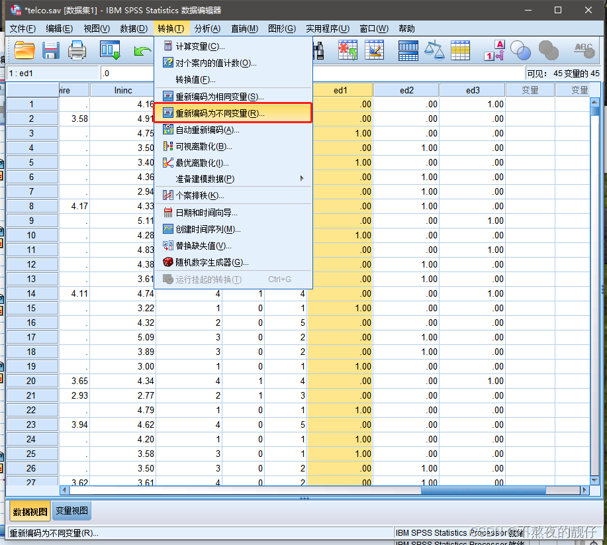607x545 pixels.
Task: Click the Use Variable Sets circles icon
Action: click(520, 50)
